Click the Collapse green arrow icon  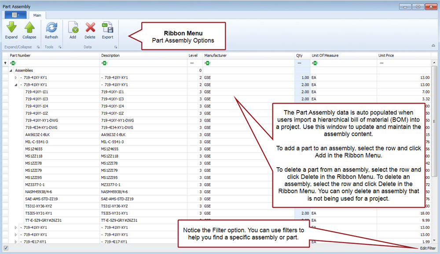[x=29, y=28]
